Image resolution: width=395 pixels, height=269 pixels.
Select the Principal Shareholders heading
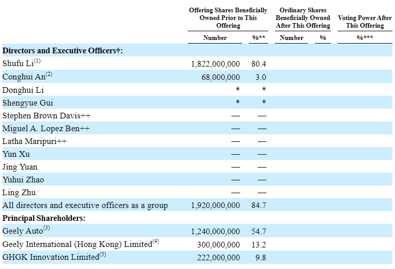pyautogui.click(x=44, y=218)
